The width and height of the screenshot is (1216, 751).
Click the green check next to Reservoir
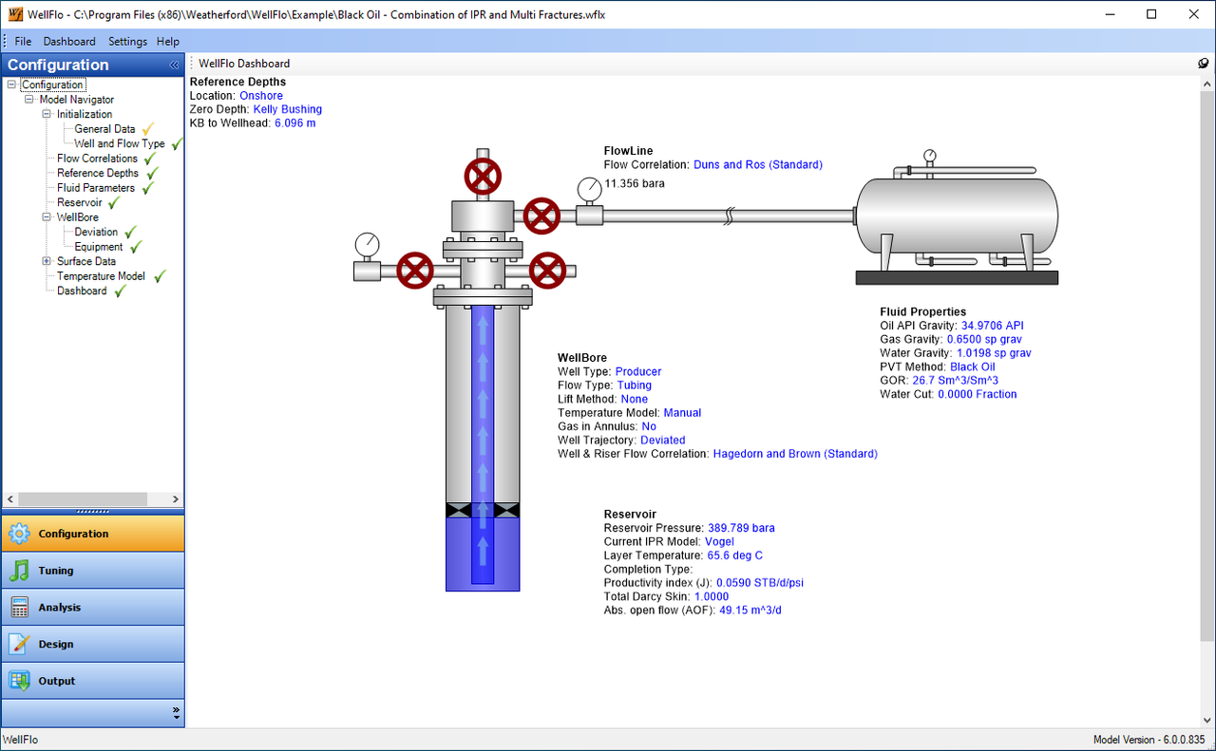pyautogui.click(x=114, y=203)
